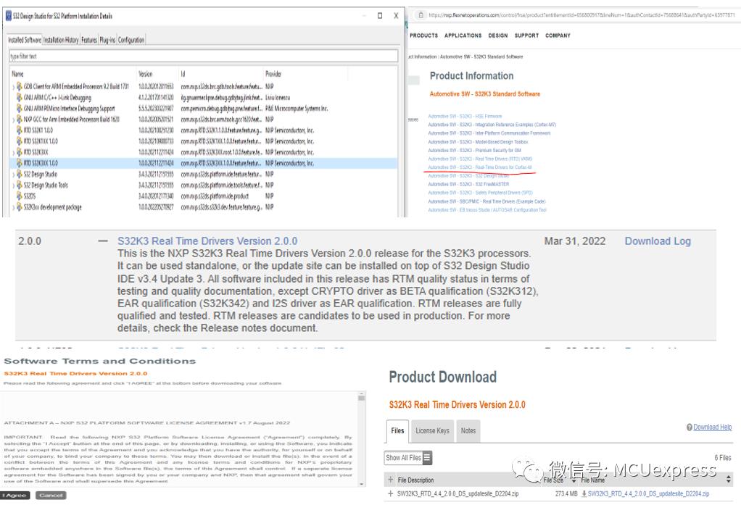Screen dimensions: 741x505
Task: Open the Configuration tab
Action: pos(131,40)
